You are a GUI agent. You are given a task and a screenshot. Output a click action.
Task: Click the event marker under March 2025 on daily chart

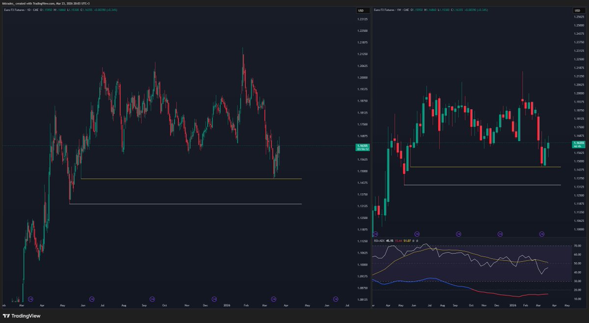click(x=30, y=298)
